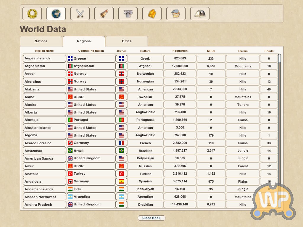Click the Close Book button
The width and height of the screenshot is (303, 227).
click(151, 218)
